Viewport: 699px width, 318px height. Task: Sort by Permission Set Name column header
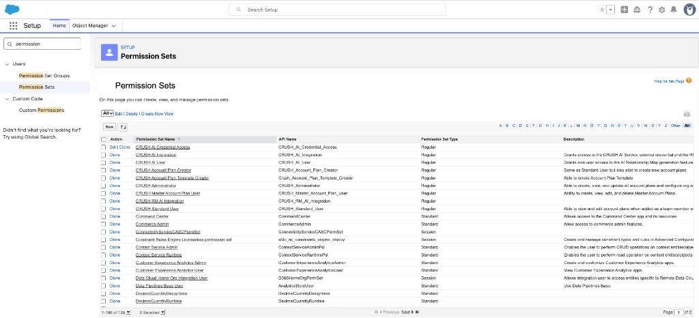pos(156,139)
